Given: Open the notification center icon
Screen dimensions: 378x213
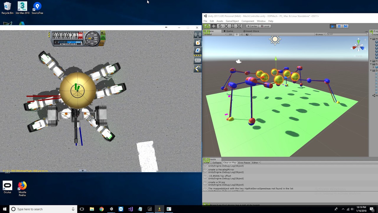Looking at the screenshot, I should click(x=372, y=209).
